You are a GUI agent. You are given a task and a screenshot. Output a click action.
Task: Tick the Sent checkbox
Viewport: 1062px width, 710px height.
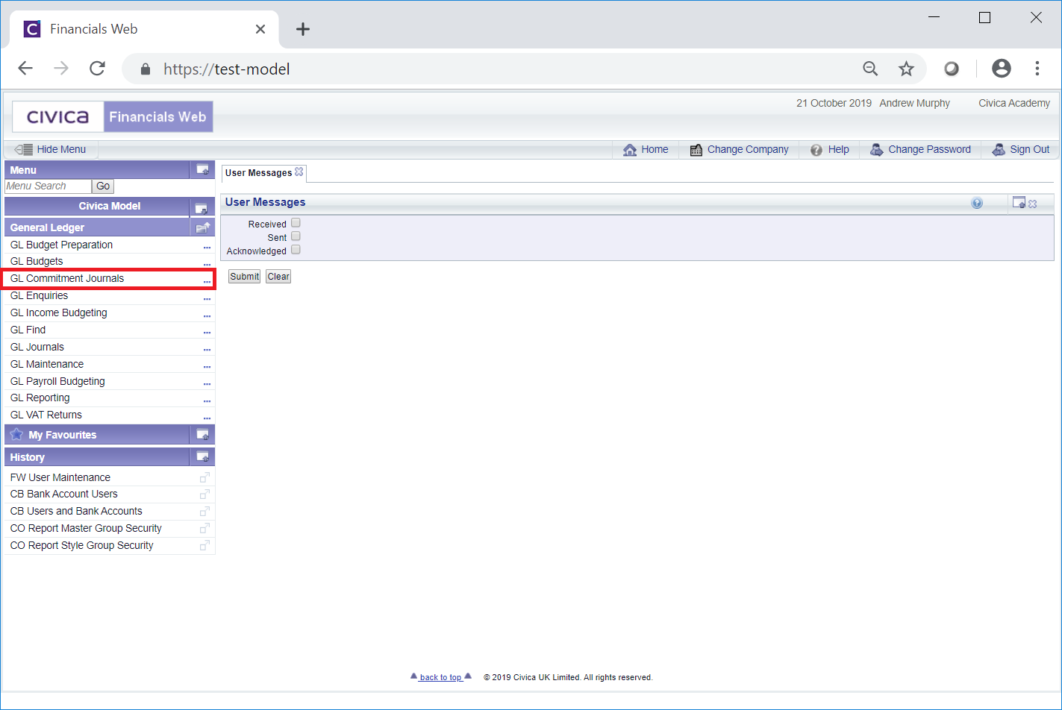click(x=296, y=236)
